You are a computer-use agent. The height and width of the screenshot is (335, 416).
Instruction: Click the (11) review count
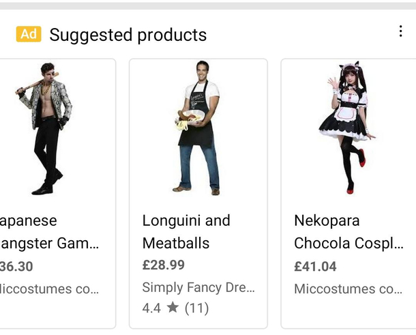(x=196, y=308)
